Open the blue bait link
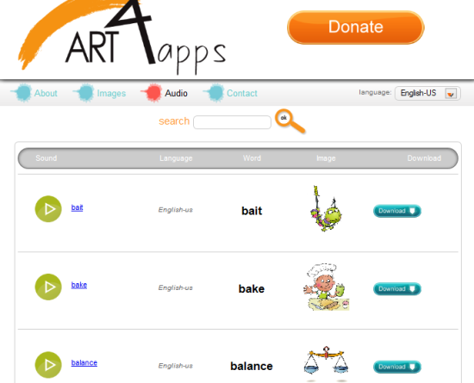The height and width of the screenshot is (383, 474). tap(77, 207)
